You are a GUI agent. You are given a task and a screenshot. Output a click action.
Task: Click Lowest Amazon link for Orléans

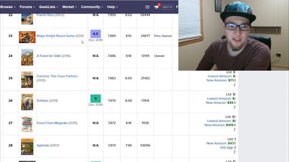pos(221,99)
